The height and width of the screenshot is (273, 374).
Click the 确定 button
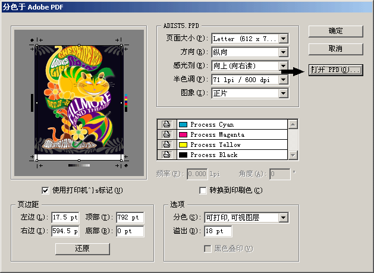pos(335,32)
